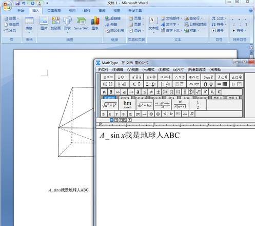Expand the 封面 cover page dropdown
The height and width of the screenshot is (226, 255).
(18, 18)
